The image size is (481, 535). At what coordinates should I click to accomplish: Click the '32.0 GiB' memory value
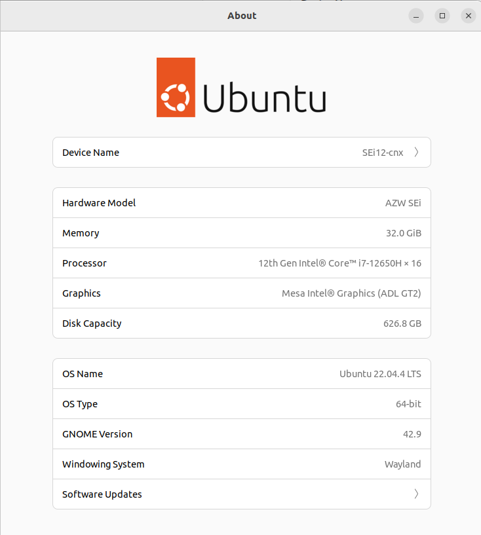coord(404,233)
